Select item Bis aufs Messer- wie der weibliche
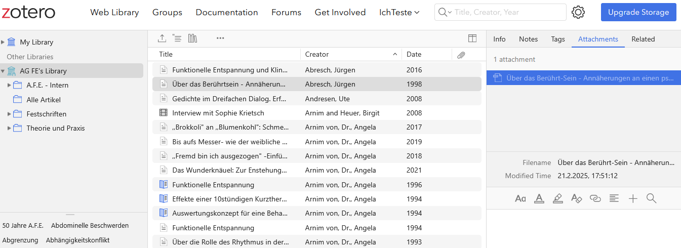 (x=317, y=142)
